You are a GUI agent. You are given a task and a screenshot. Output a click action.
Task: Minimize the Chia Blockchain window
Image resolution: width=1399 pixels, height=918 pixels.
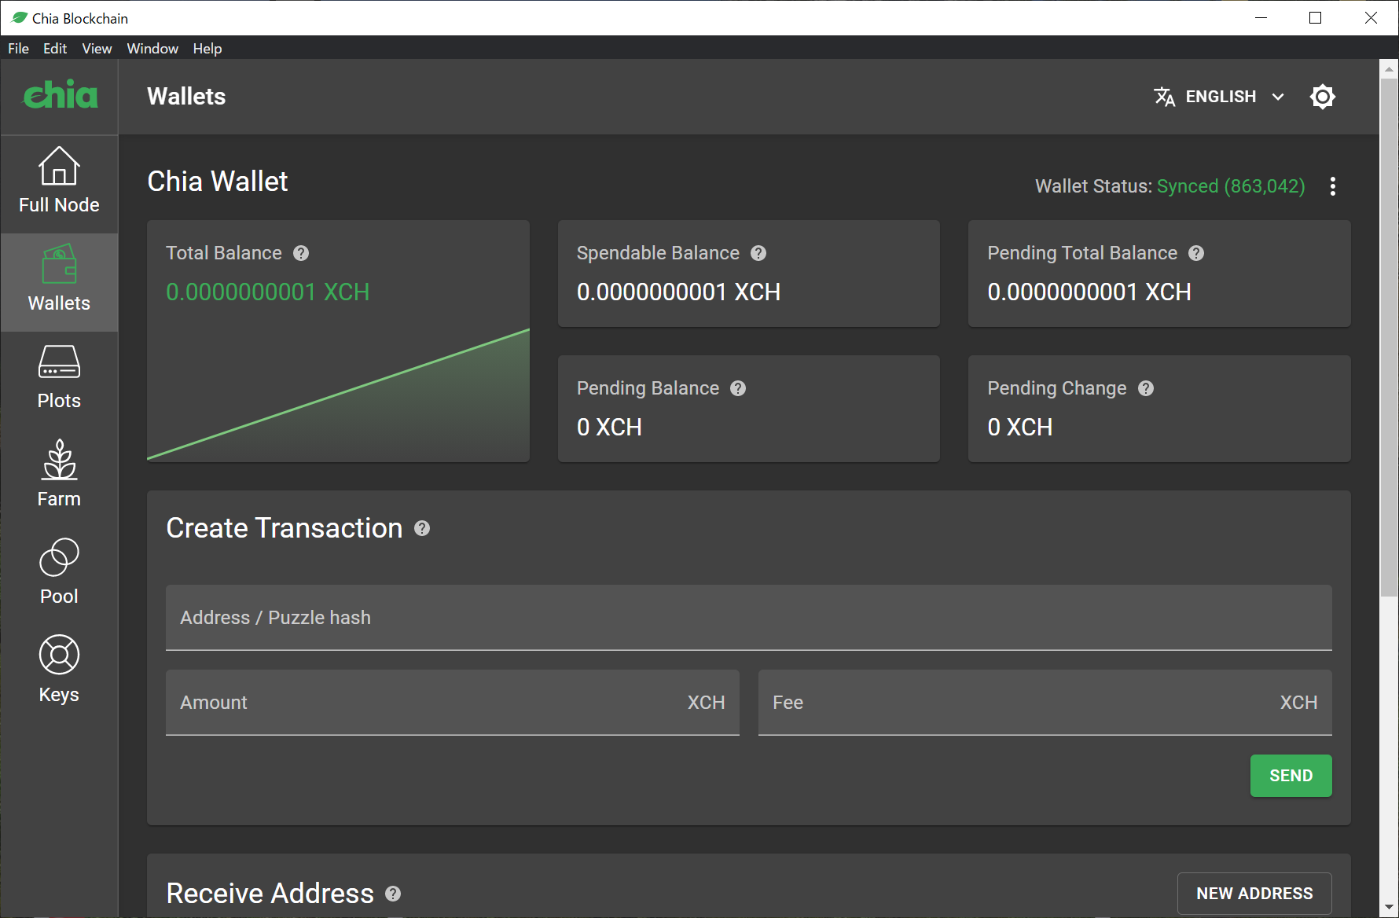tap(1261, 17)
